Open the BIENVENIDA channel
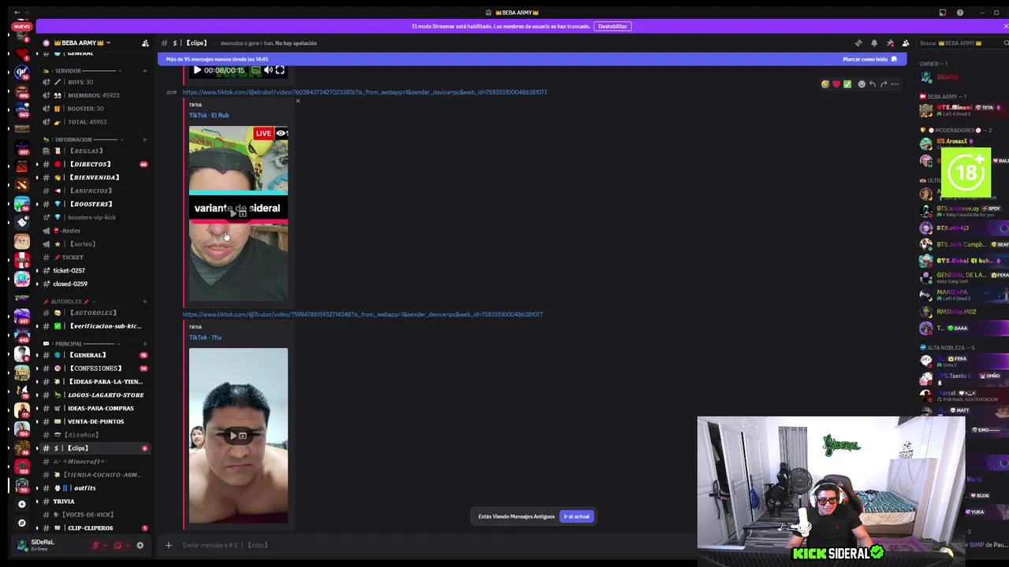Viewport: 1009px width, 567px height. (93, 177)
